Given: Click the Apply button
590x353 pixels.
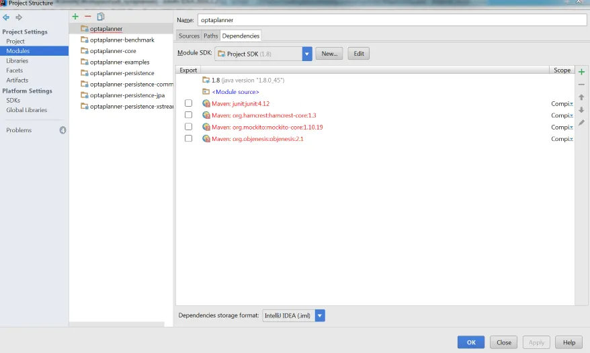Looking at the screenshot, I should click(x=536, y=342).
